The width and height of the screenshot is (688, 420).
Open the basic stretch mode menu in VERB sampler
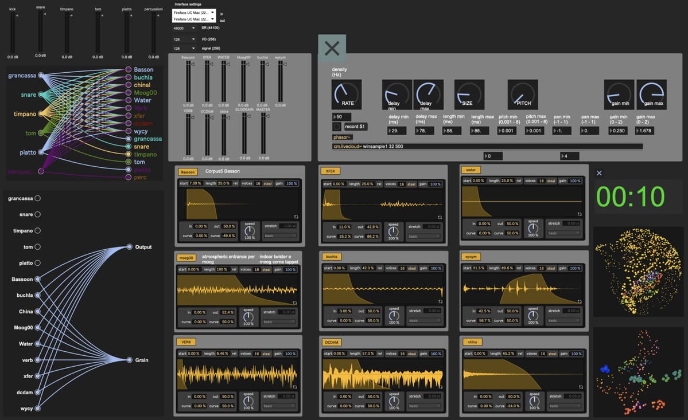tap(279, 406)
